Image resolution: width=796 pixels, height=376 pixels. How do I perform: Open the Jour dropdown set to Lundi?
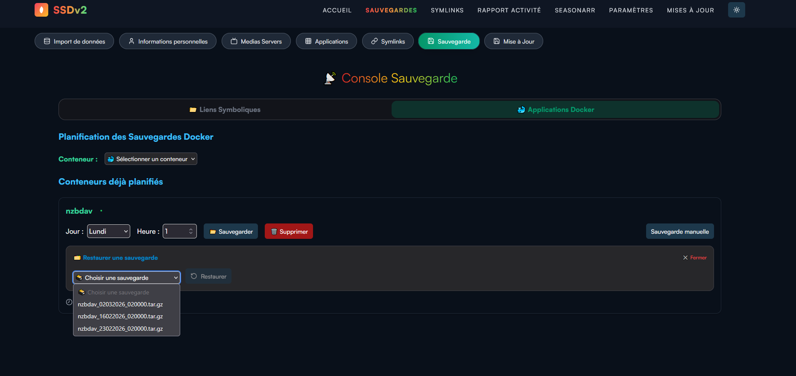pyautogui.click(x=108, y=231)
